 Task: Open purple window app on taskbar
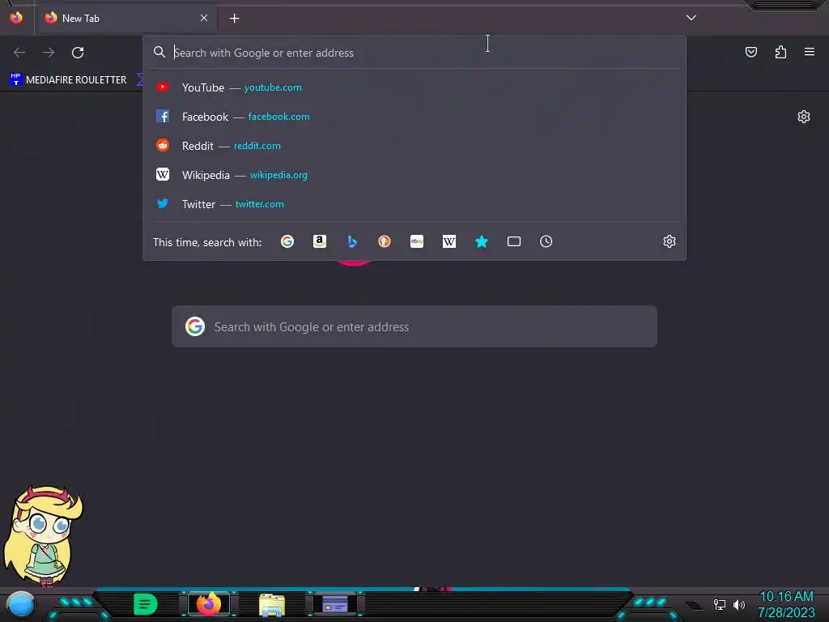tap(335, 604)
